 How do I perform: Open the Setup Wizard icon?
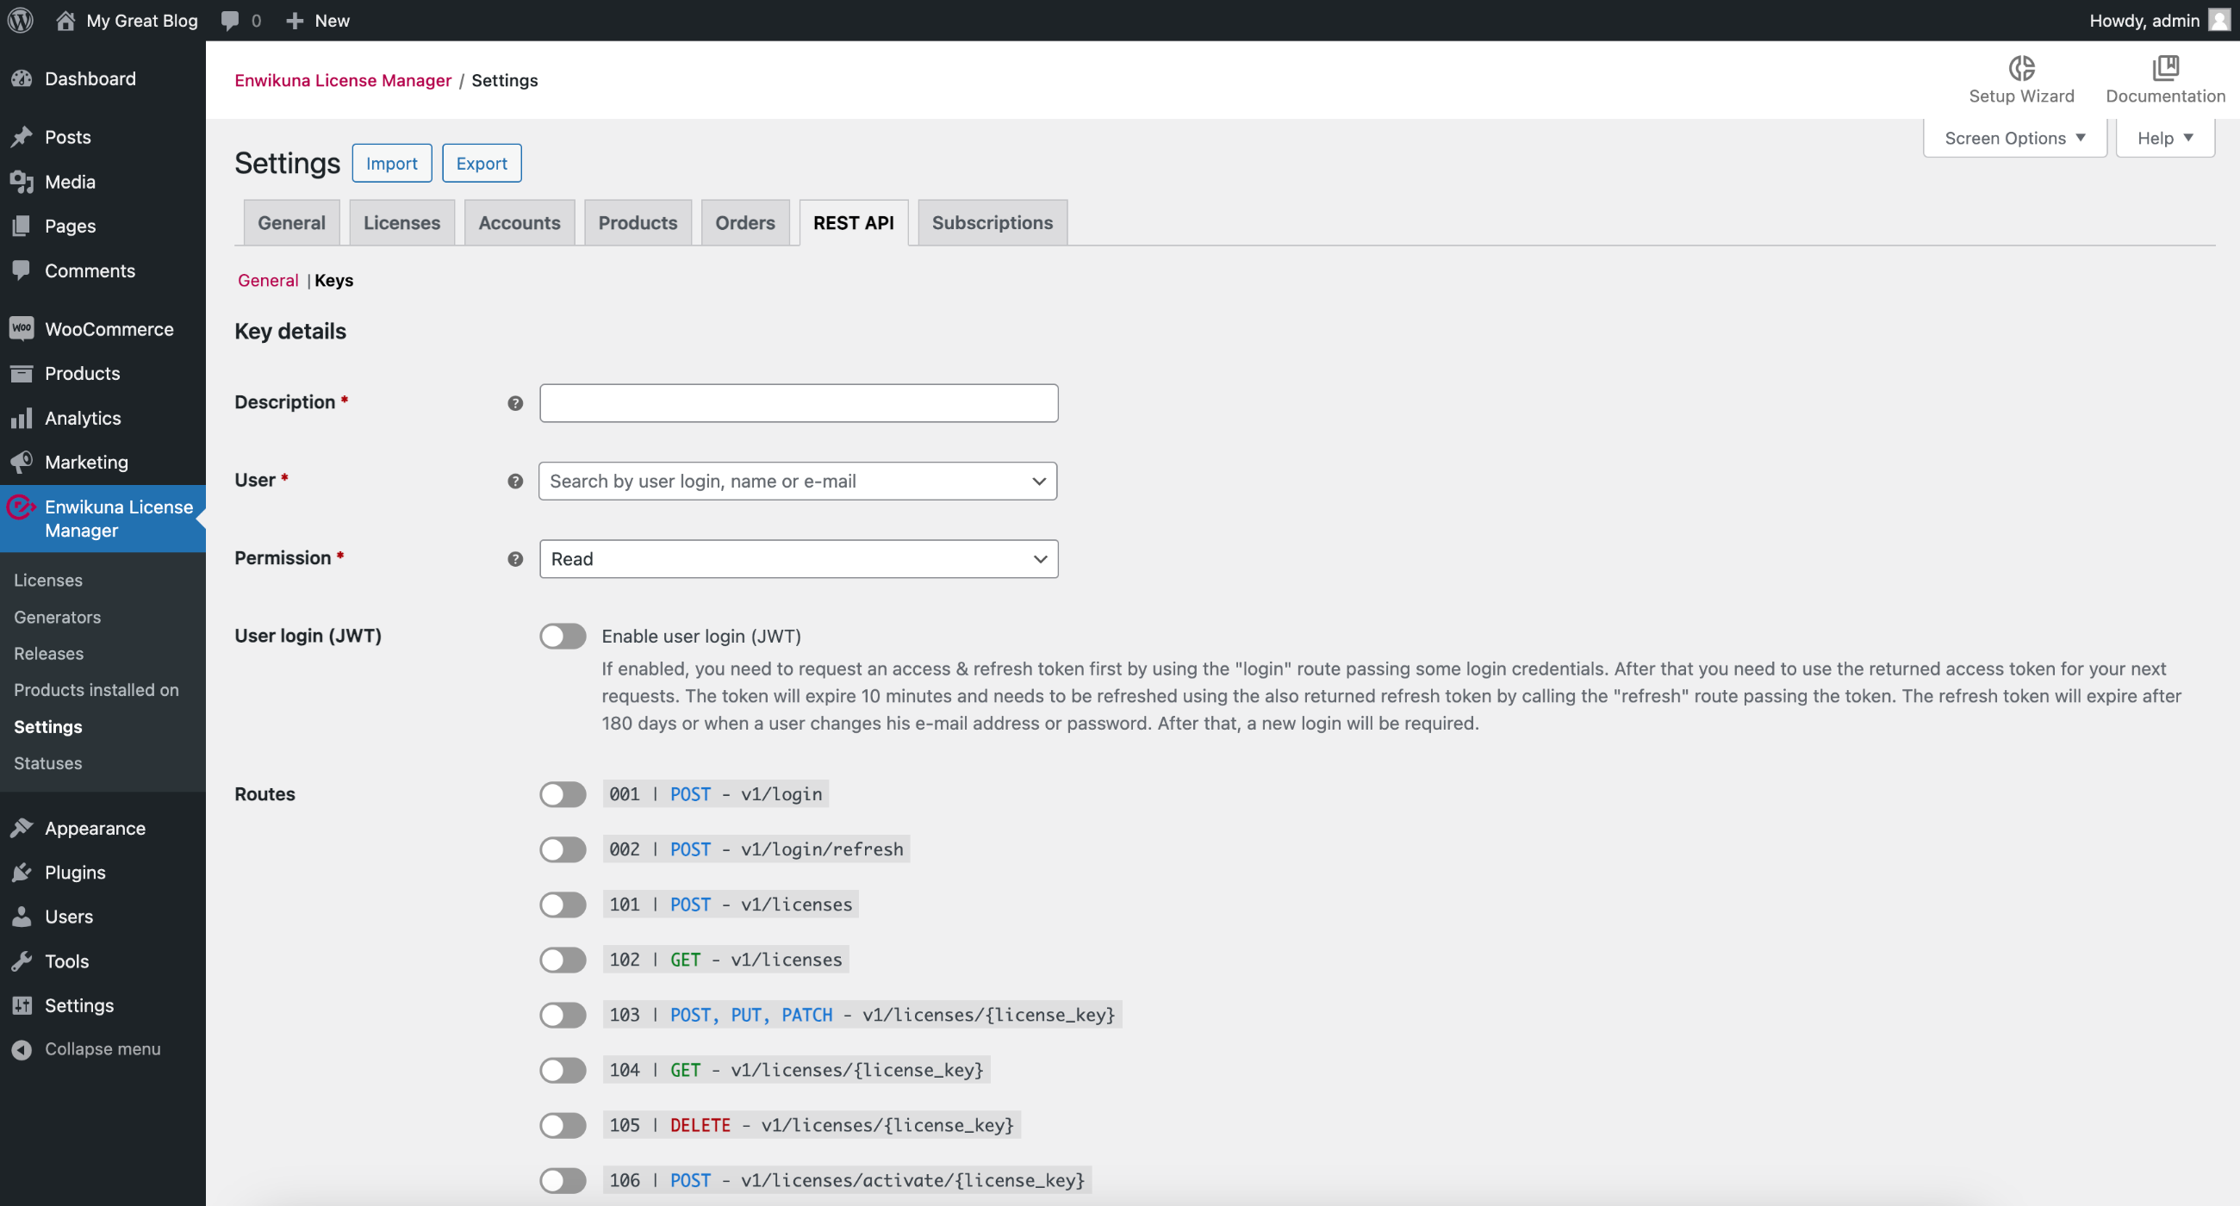pyautogui.click(x=2021, y=67)
